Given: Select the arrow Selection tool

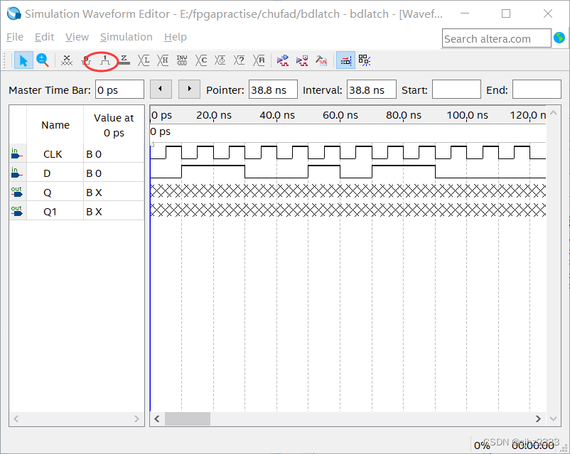Looking at the screenshot, I should pos(23,60).
